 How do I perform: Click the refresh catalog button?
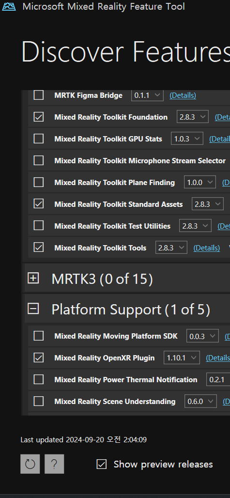pos(30,464)
